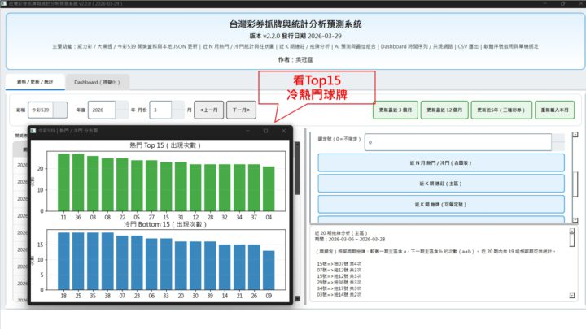Click 重新載入本月 button

pyautogui.click(x=552, y=109)
